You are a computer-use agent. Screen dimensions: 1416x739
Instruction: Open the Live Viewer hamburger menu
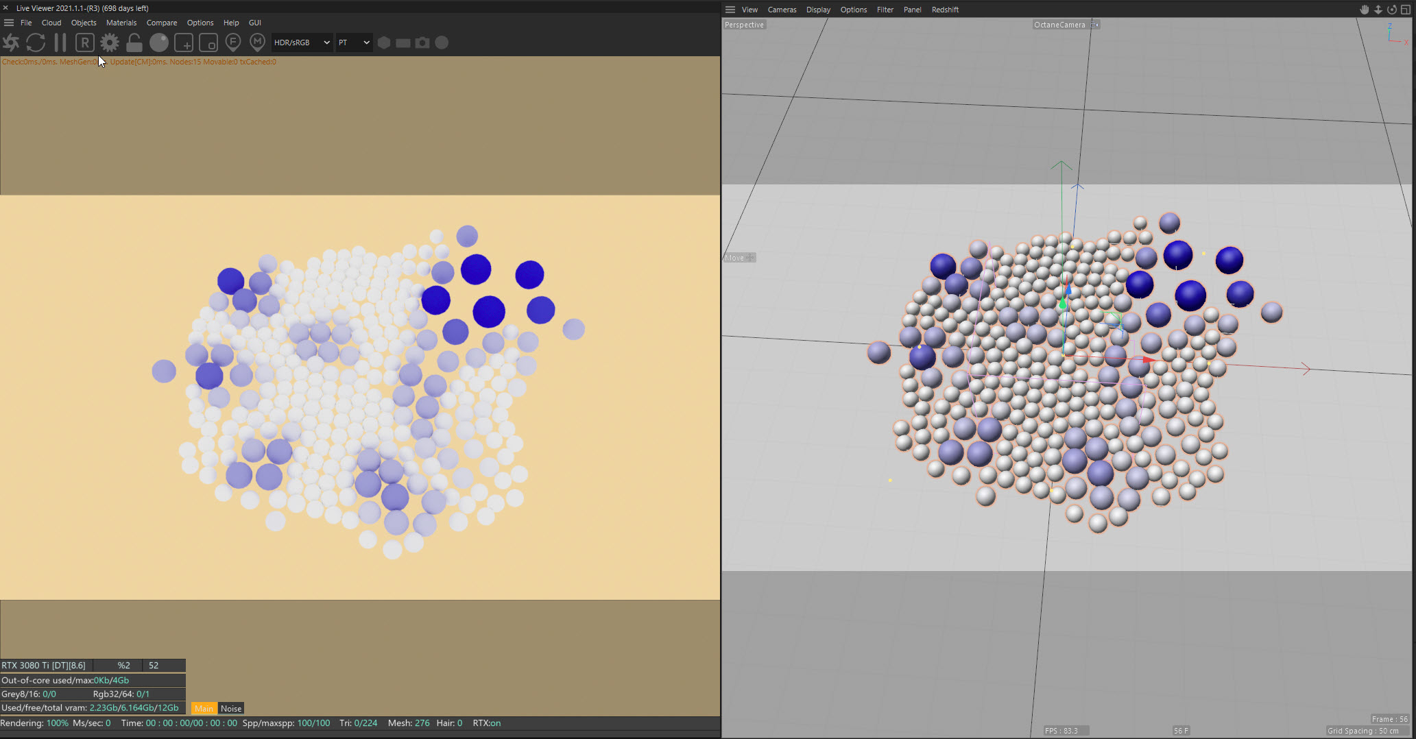(9, 23)
